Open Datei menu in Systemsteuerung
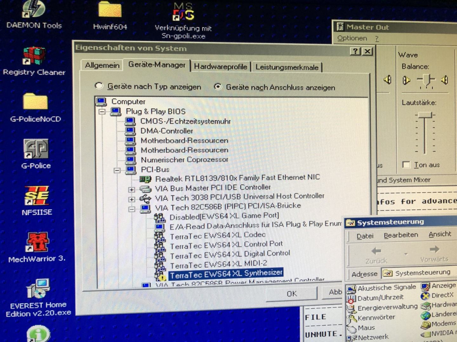Image resolution: width=457 pixels, height=342 pixels. tap(365, 236)
